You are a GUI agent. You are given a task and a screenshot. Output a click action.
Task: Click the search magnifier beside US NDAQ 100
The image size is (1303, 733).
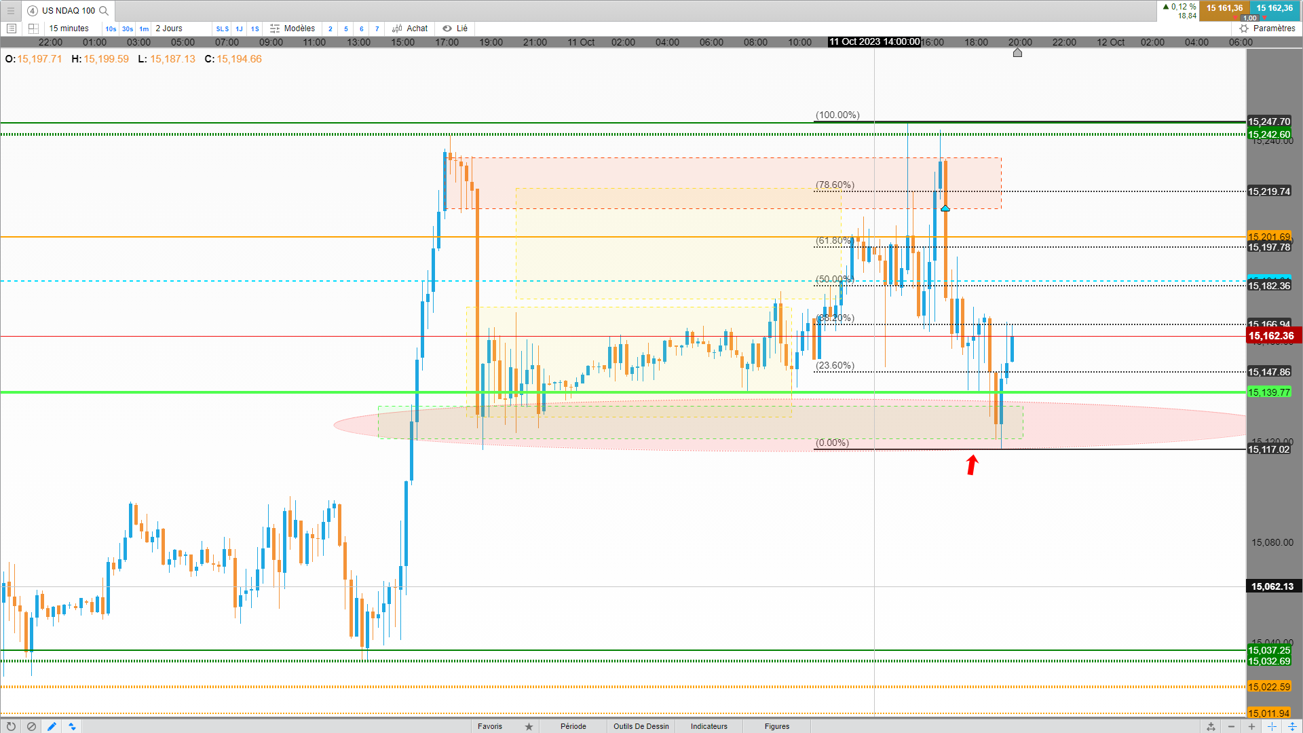click(x=104, y=11)
